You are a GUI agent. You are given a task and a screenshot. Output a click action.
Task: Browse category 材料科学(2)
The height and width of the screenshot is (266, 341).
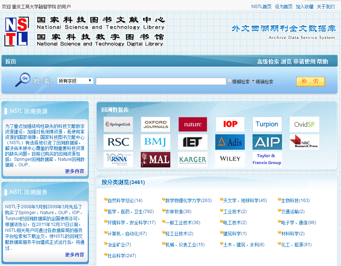coord(293,234)
